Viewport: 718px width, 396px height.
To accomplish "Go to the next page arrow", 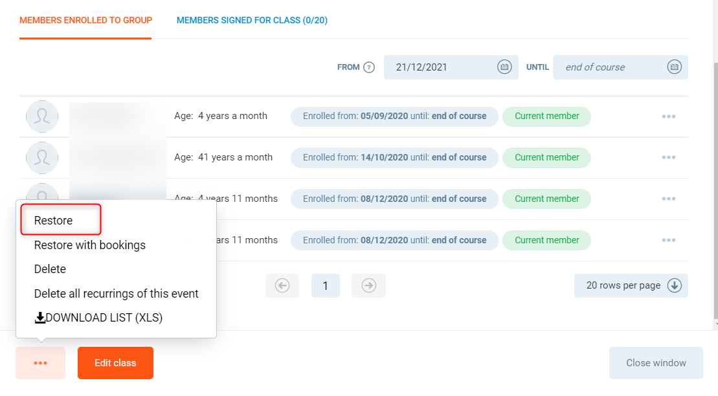I will point(369,285).
